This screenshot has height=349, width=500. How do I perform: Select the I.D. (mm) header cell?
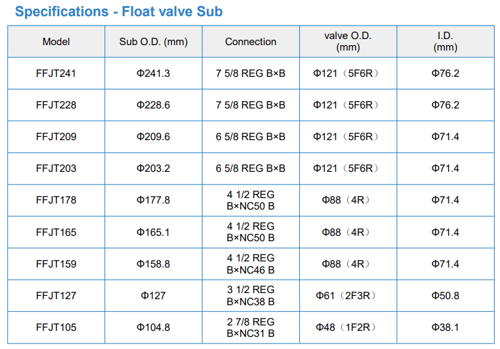445,41
